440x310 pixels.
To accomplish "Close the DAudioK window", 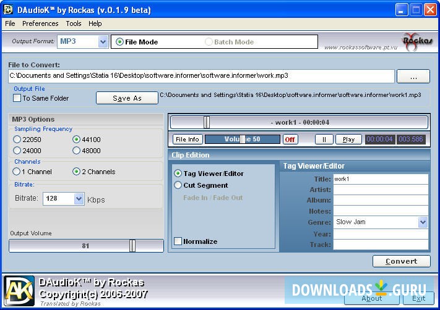I will tap(430, 10).
